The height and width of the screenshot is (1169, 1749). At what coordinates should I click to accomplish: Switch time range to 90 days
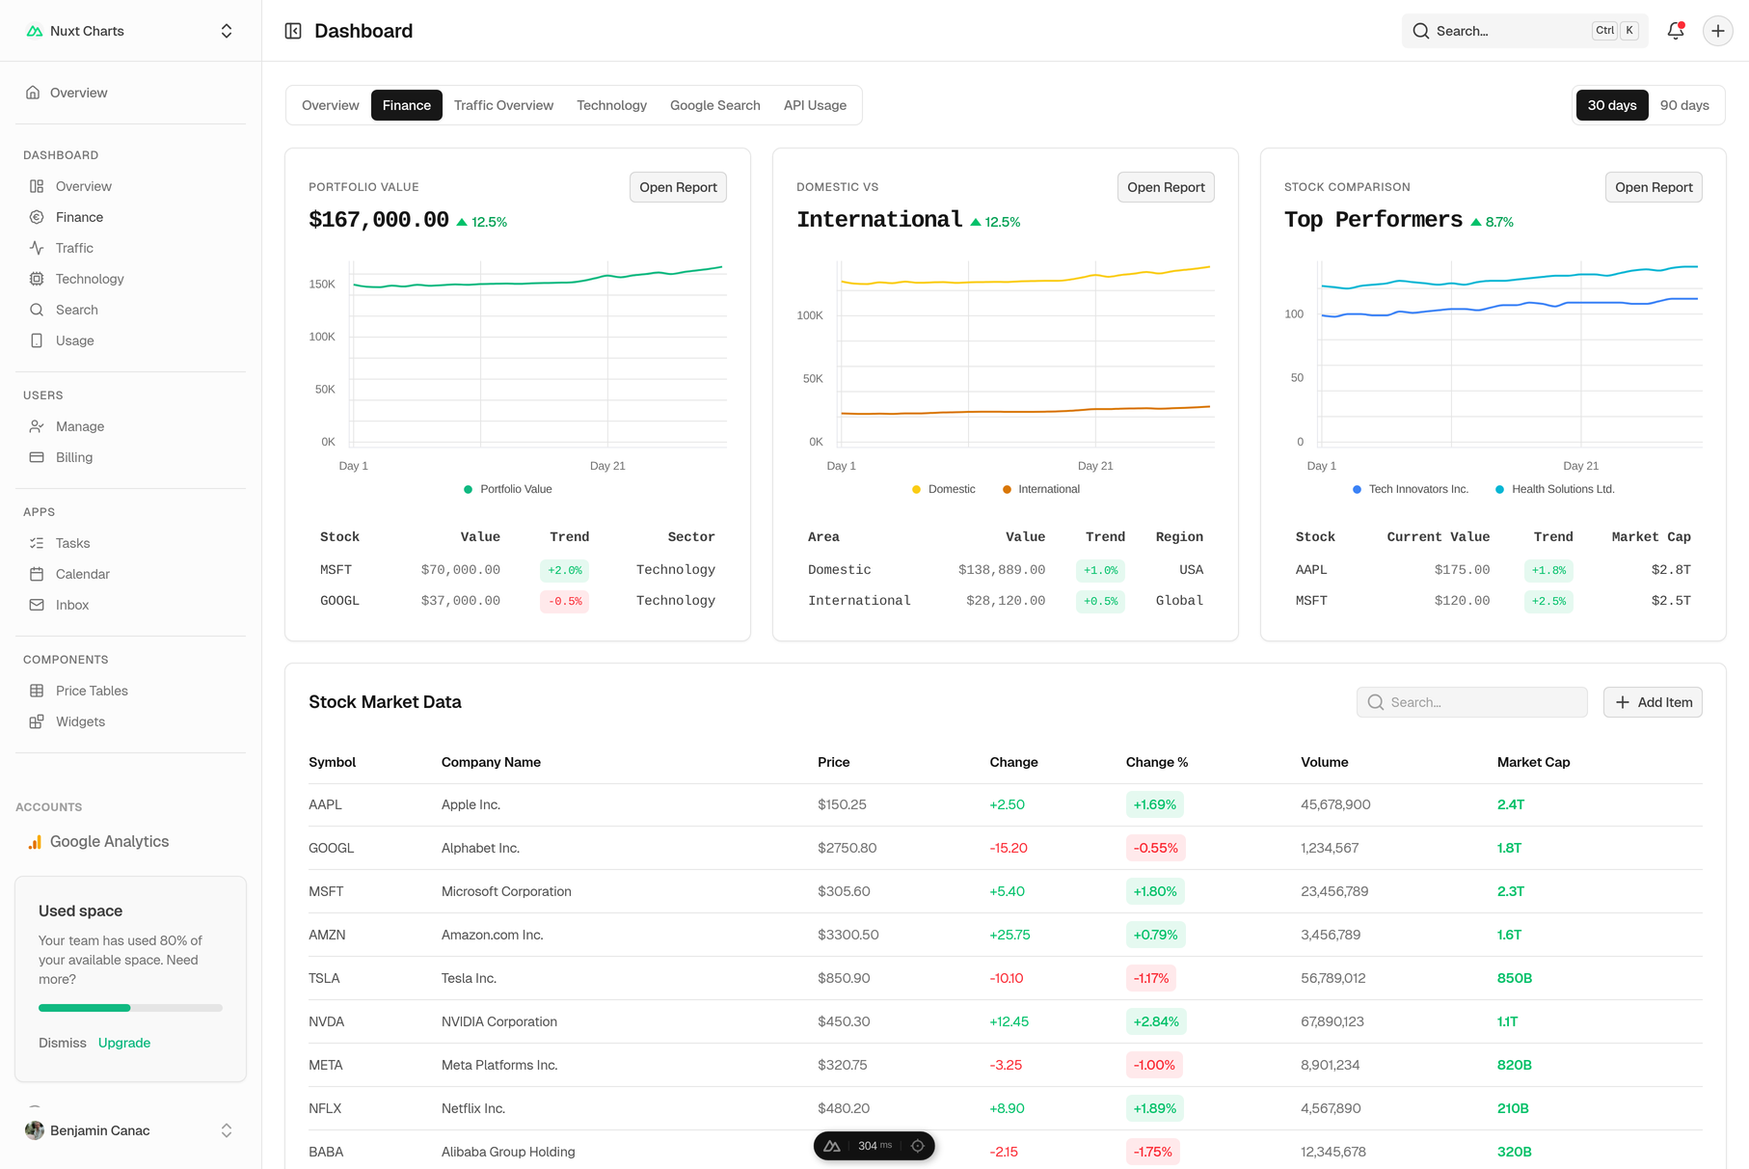[x=1683, y=105]
